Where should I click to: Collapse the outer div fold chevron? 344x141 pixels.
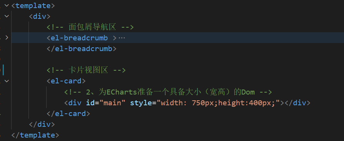pos(7,16)
